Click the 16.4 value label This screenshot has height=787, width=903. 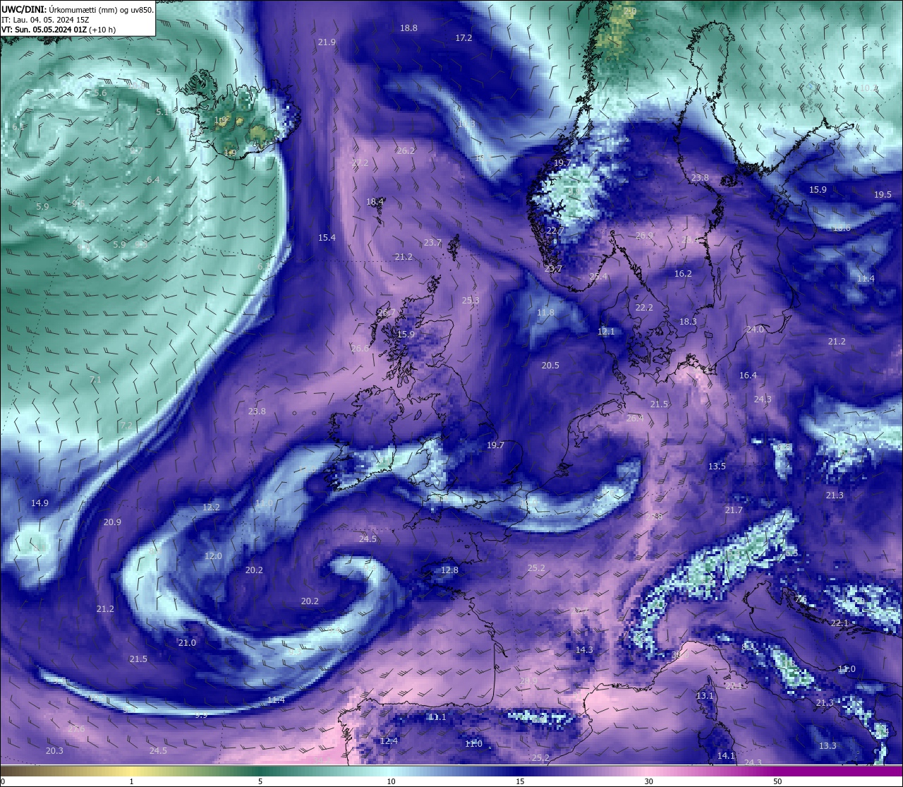[x=748, y=376]
